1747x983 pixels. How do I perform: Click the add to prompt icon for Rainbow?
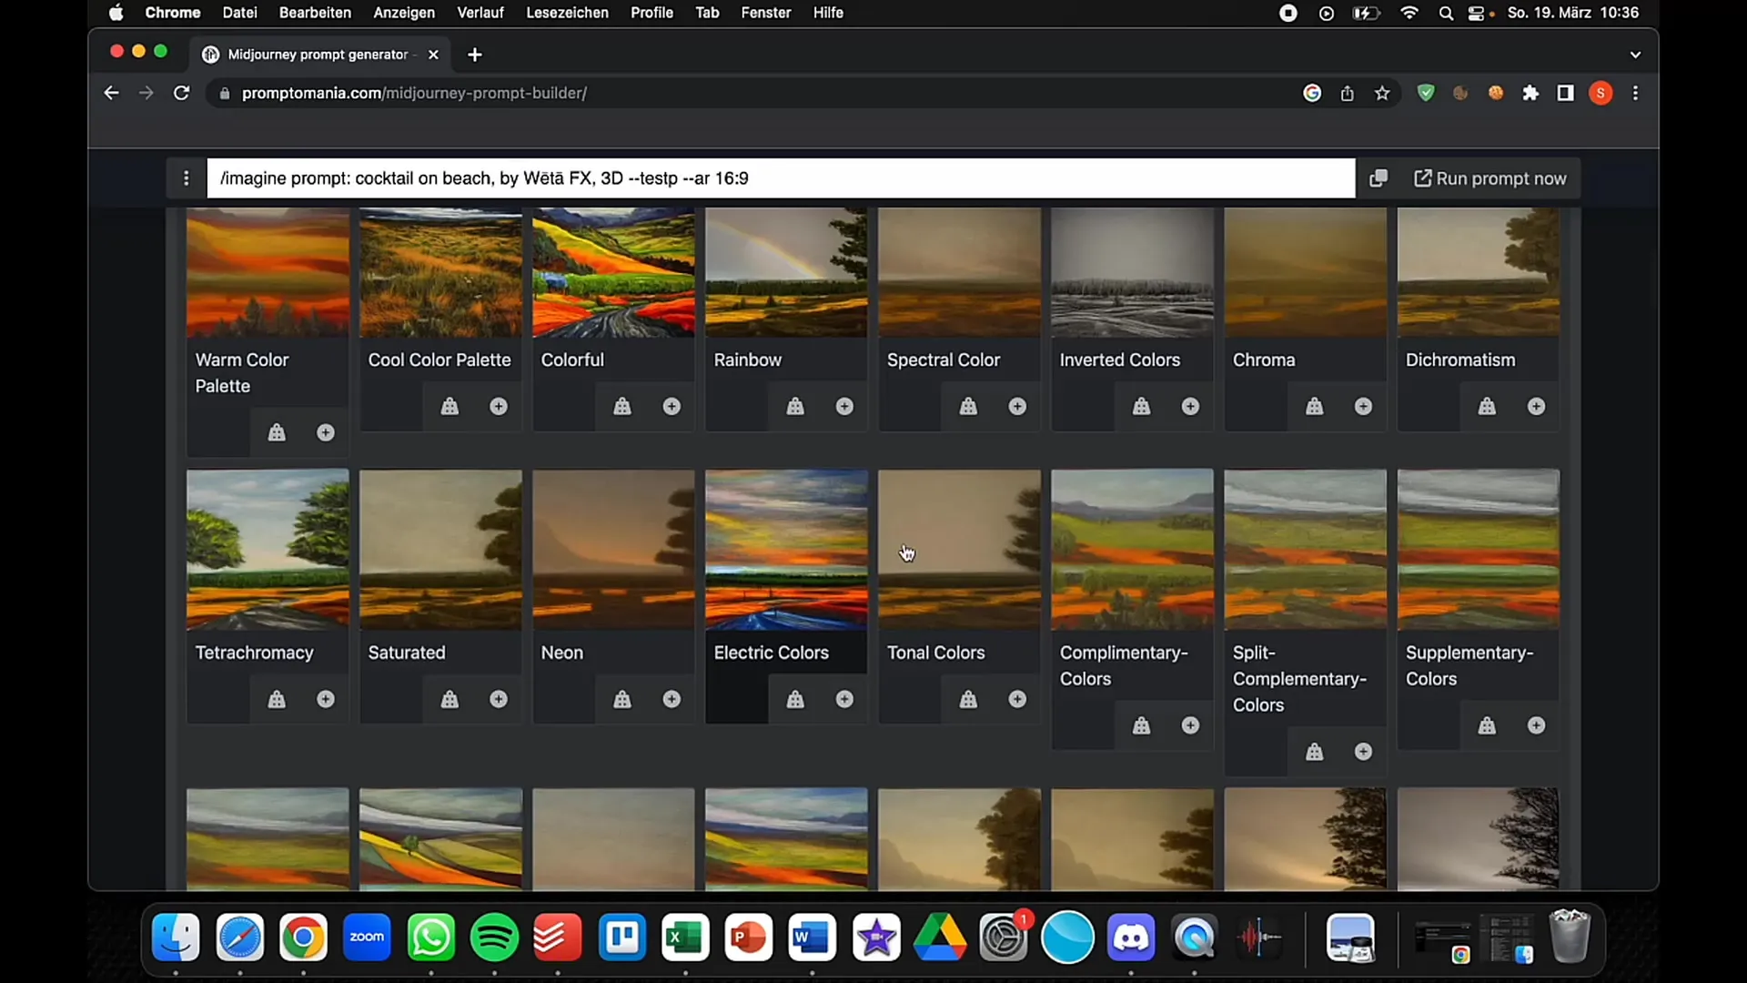click(844, 406)
